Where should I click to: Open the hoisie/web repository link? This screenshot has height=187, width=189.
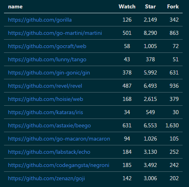(x=45, y=99)
